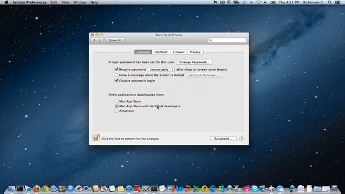Open yellow Stickies notes in the Dock
This screenshot has height=194, width=345.
[x=121, y=189]
